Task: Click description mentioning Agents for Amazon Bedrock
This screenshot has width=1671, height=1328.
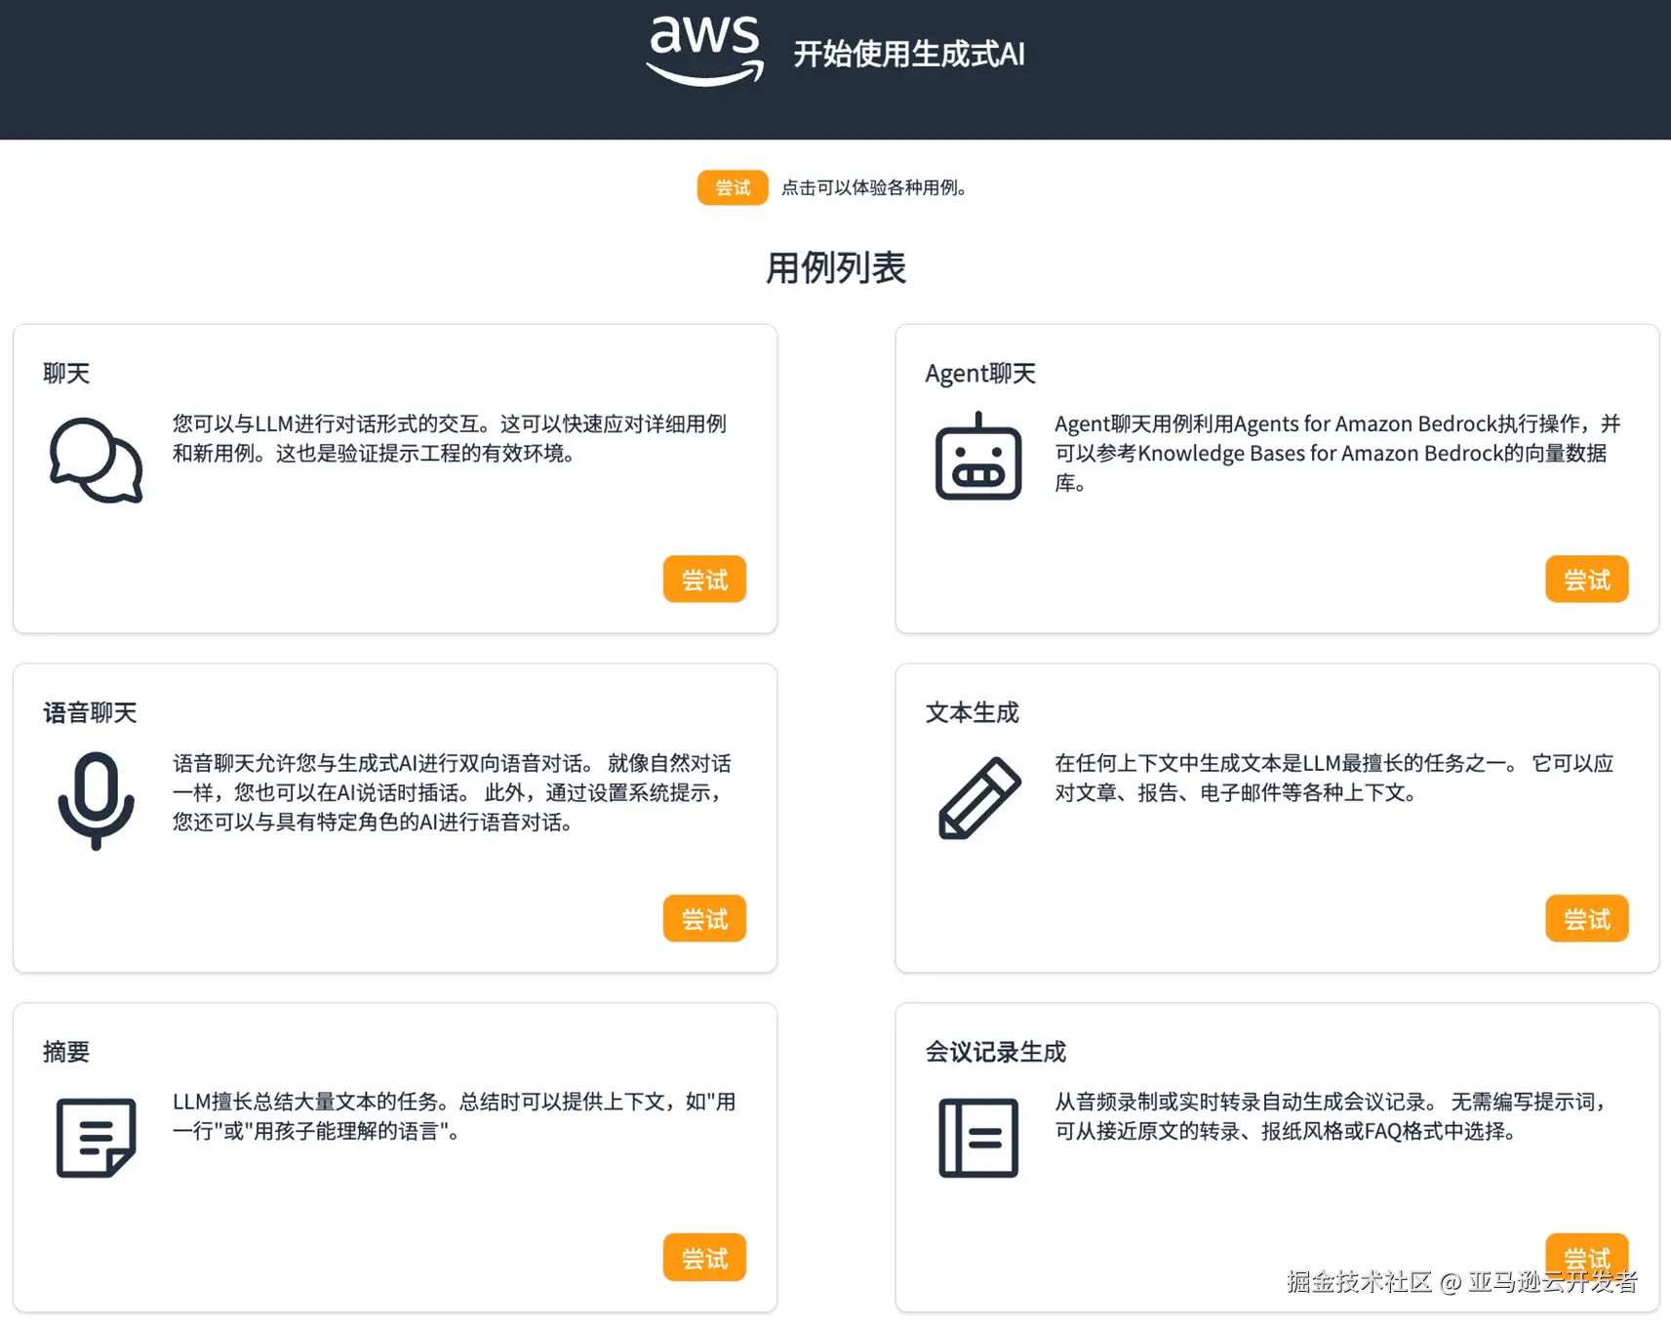Action: [1337, 453]
